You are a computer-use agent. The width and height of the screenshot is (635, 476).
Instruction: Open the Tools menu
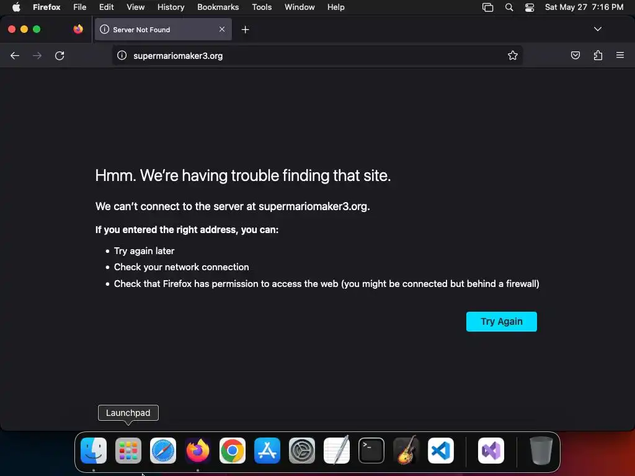pos(262,7)
